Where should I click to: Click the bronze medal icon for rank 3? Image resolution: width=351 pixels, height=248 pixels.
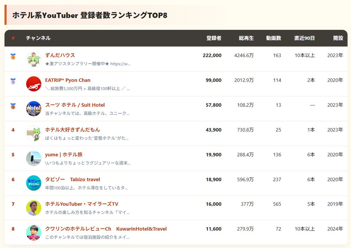tap(13, 106)
